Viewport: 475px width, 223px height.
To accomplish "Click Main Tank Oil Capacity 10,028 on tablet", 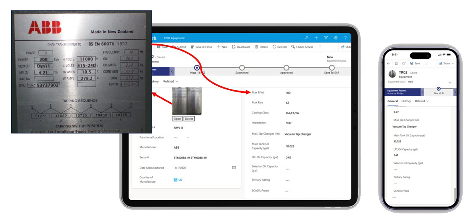I will point(290,146).
